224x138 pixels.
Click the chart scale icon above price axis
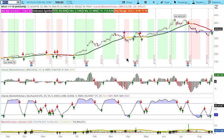tap(216, 7)
